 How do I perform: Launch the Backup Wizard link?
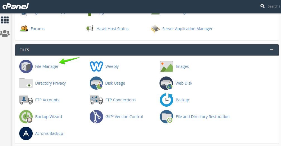[x=49, y=117]
